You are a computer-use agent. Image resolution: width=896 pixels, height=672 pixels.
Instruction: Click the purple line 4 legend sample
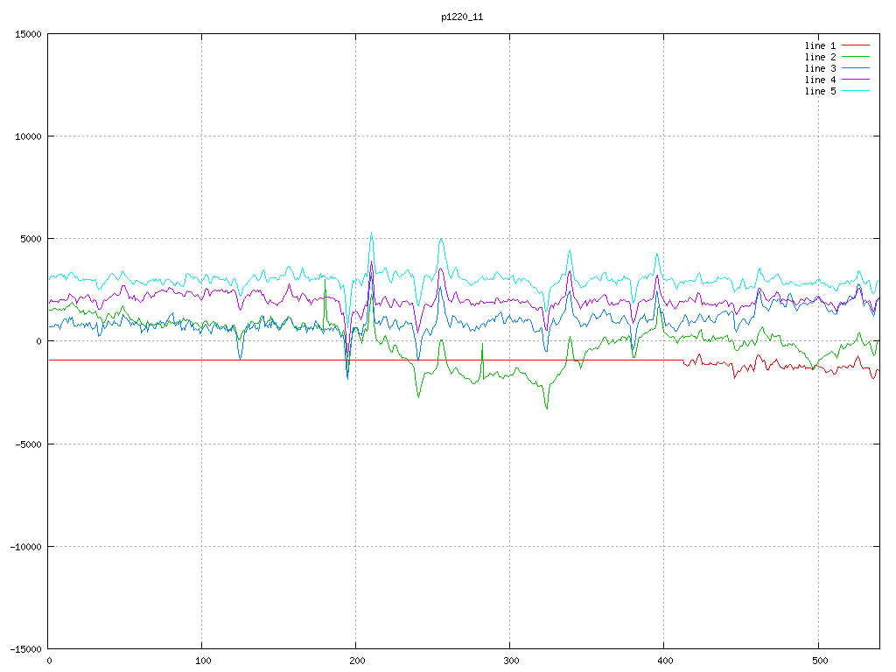[x=856, y=80]
